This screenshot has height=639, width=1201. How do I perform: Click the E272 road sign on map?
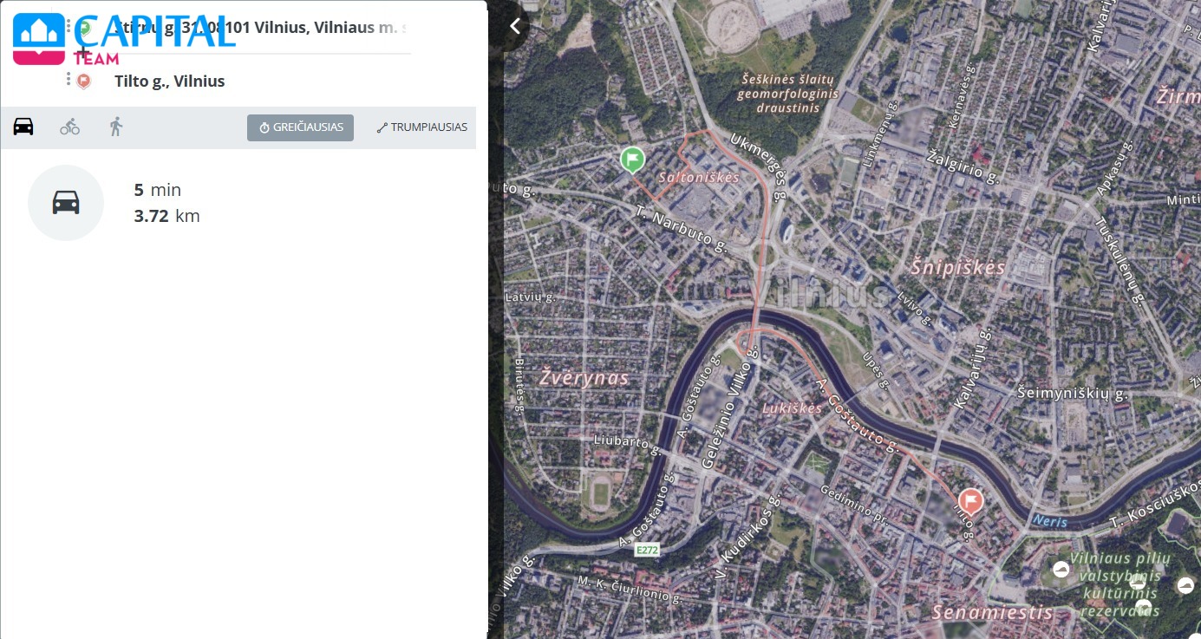pyautogui.click(x=647, y=550)
